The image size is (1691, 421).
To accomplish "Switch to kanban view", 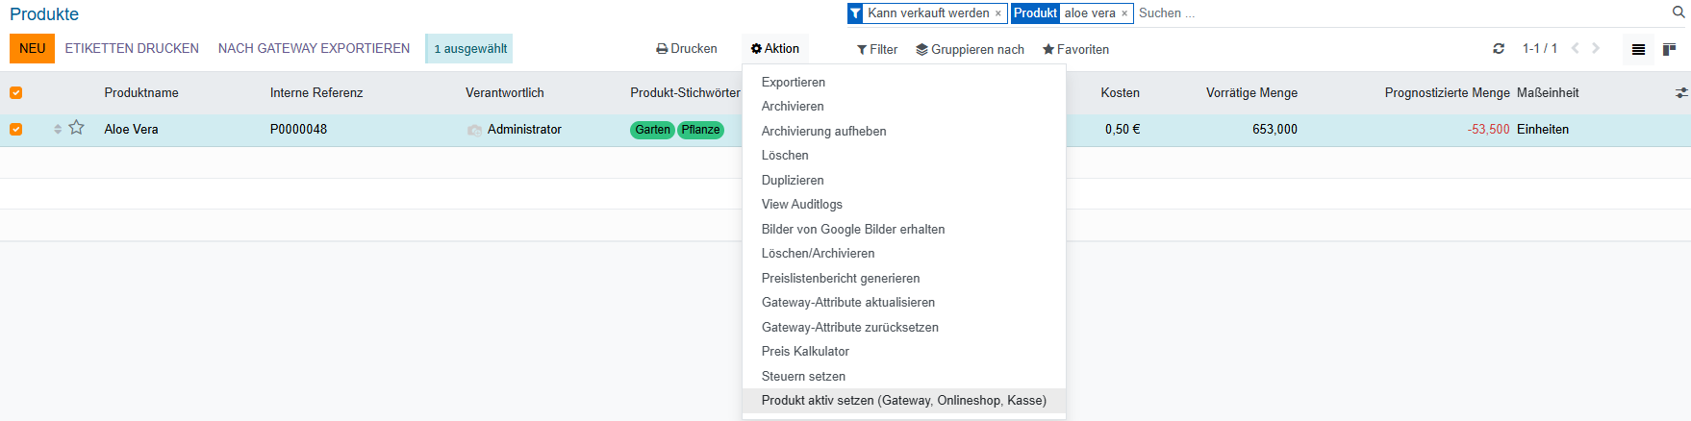I will click(1669, 49).
